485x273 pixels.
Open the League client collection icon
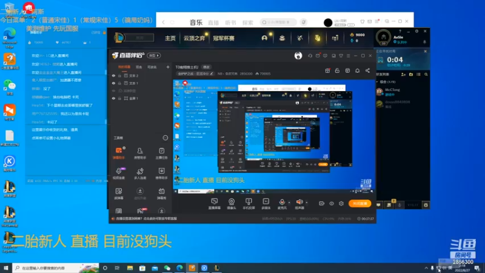tap(282, 38)
